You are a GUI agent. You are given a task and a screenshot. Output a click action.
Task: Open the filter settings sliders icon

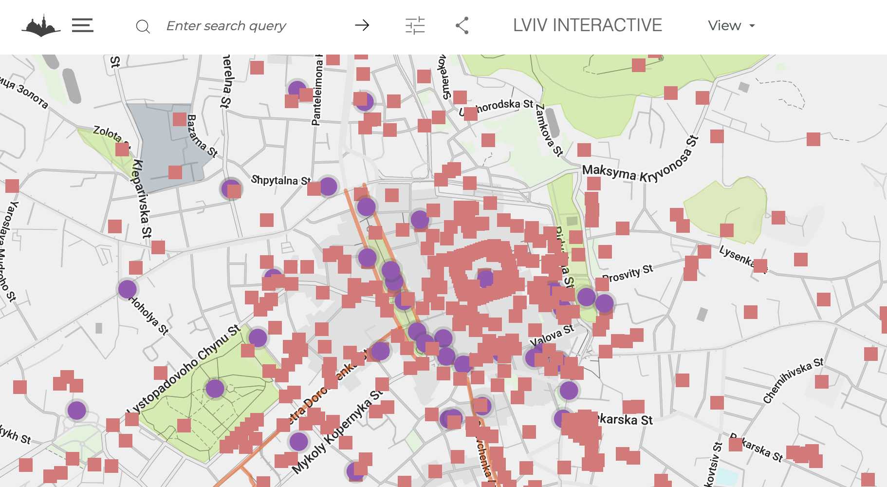(x=415, y=25)
